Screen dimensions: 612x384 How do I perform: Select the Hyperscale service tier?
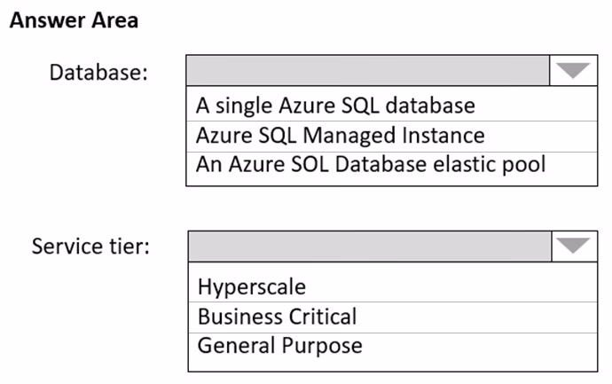(x=393, y=286)
